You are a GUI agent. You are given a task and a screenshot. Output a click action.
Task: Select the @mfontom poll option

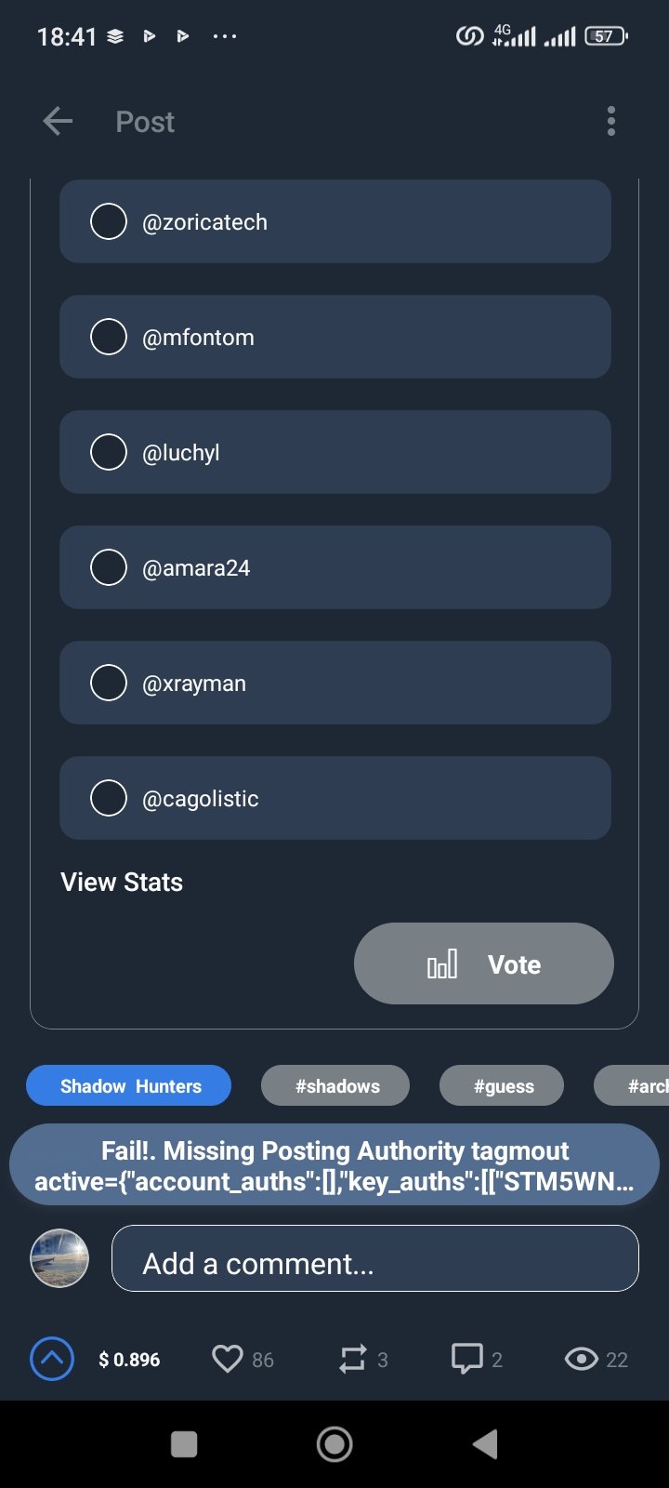point(109,337)
